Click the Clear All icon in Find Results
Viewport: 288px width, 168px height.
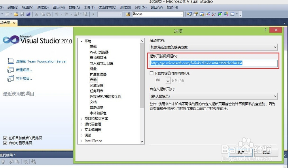26,162
